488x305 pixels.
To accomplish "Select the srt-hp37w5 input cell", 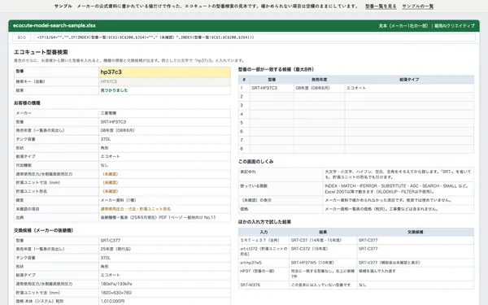I will pos(264,263).
